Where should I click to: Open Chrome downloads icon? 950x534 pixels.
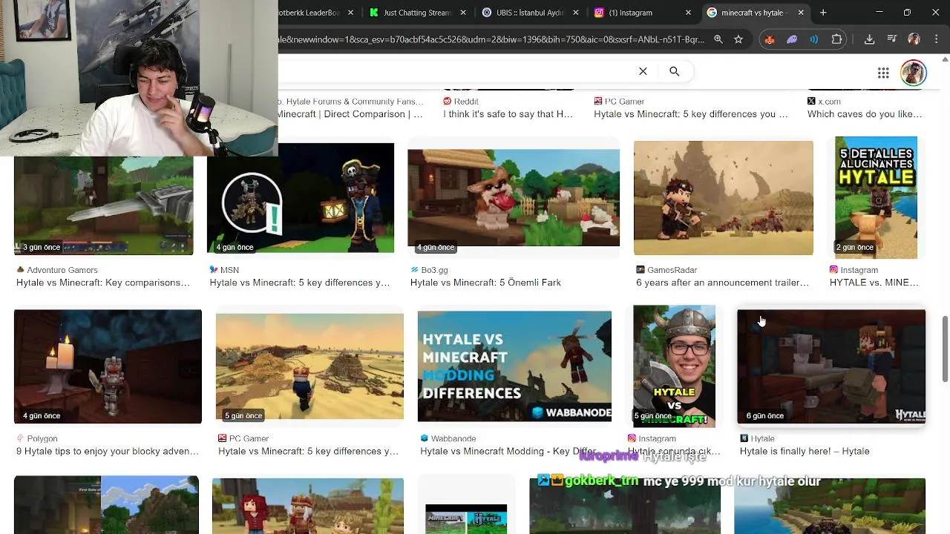click(x=869, y=39)
